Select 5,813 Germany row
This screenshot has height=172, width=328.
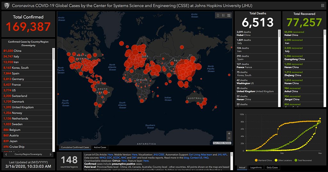[x=27, y=79]
